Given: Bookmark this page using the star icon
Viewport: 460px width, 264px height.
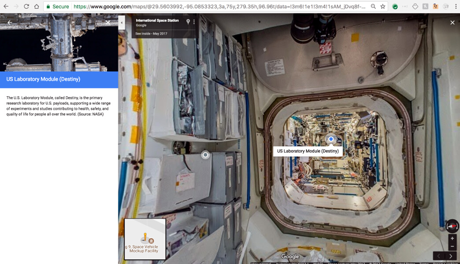Looking at the screenshot, I should 382,6.
